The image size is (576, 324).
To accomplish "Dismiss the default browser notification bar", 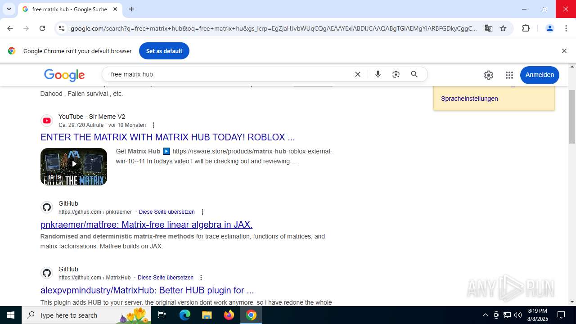I will (564, 51).
